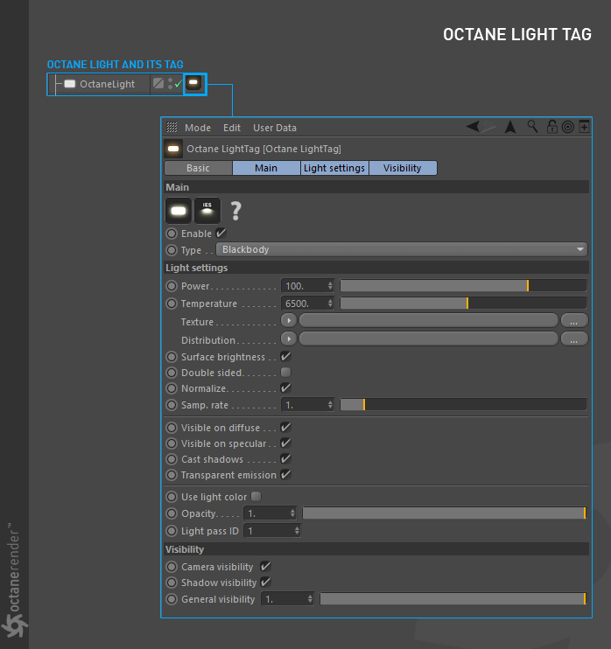Click the animation dot beside General visibility

coord(172,599)
